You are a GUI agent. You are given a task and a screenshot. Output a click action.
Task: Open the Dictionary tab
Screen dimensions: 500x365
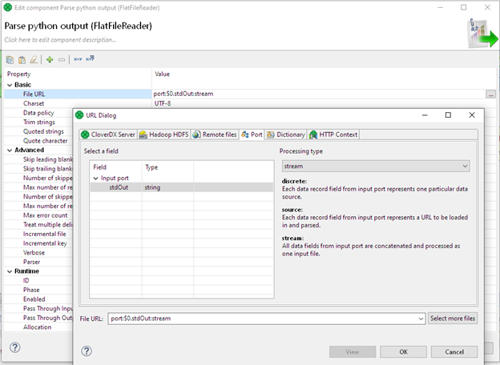coord(286,134)
